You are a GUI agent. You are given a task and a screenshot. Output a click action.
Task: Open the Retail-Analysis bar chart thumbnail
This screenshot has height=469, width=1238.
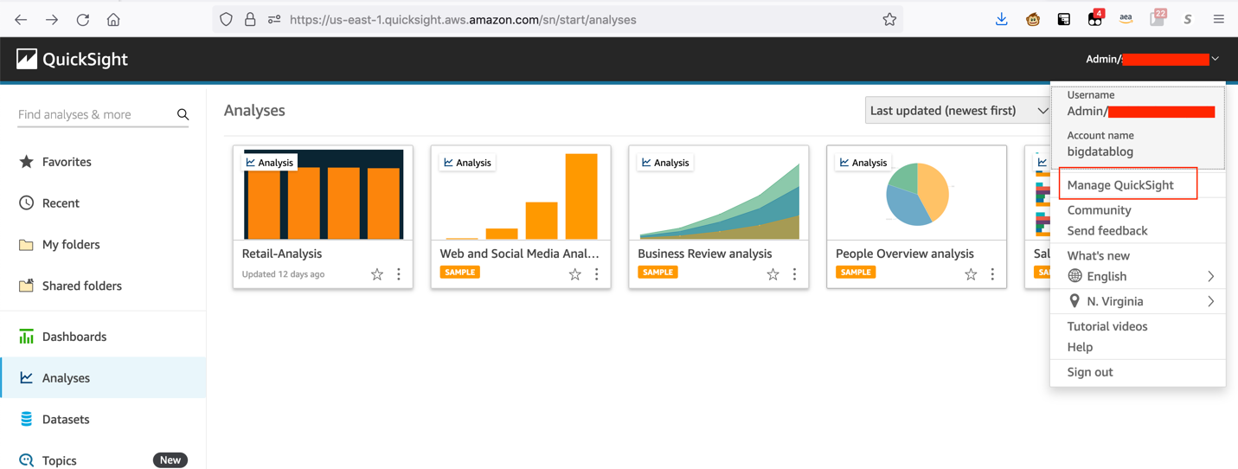click(x=323, y=193)
